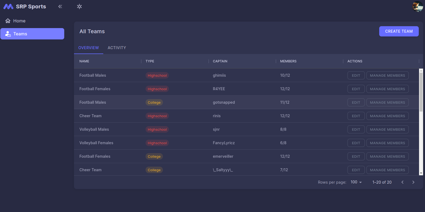Select the Overview tab
Viewport: 425px width, 212px height.
89,48
